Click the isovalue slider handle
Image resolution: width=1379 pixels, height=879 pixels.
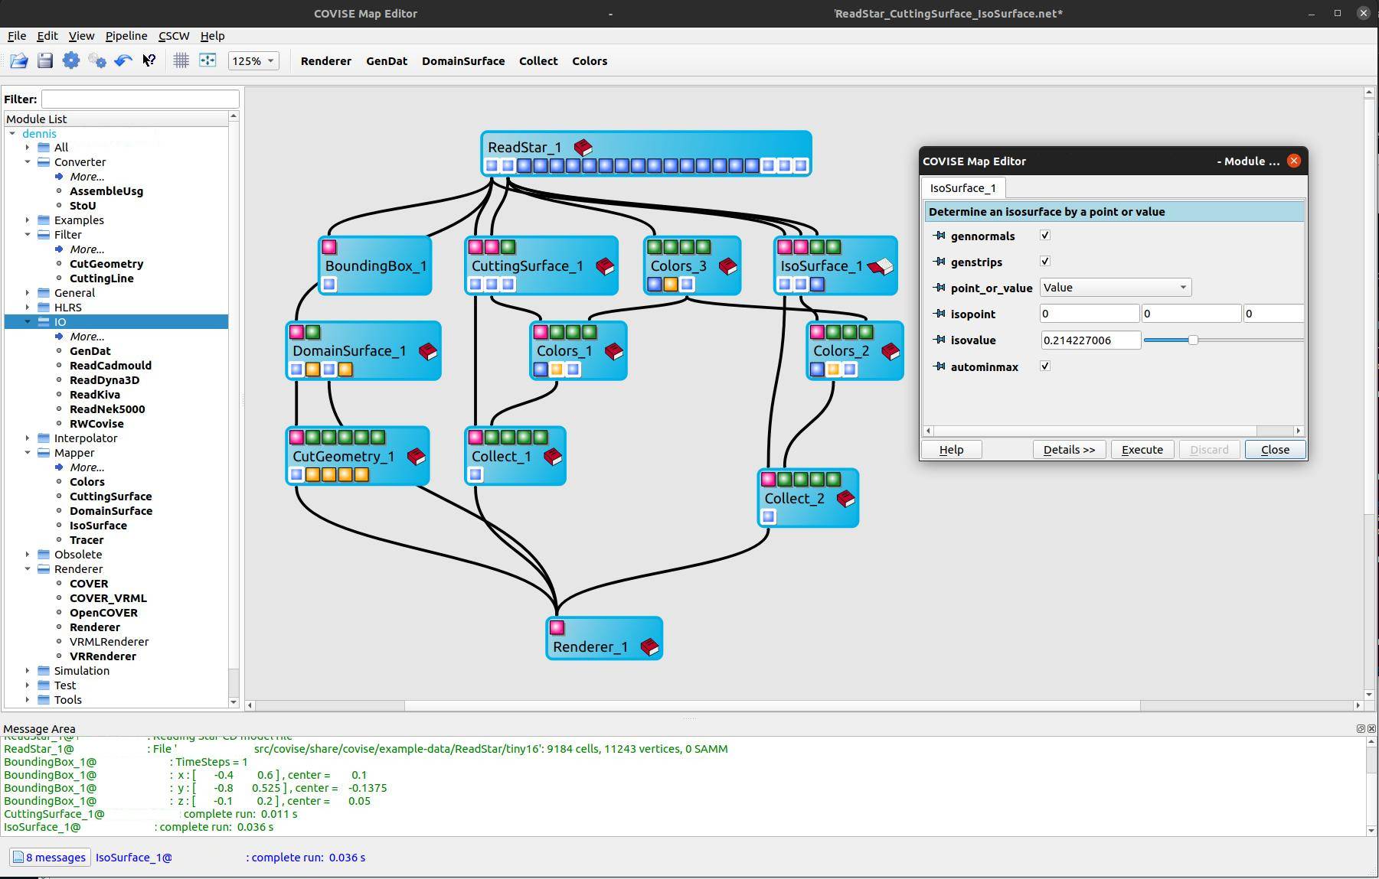[x=1193, y=340]
